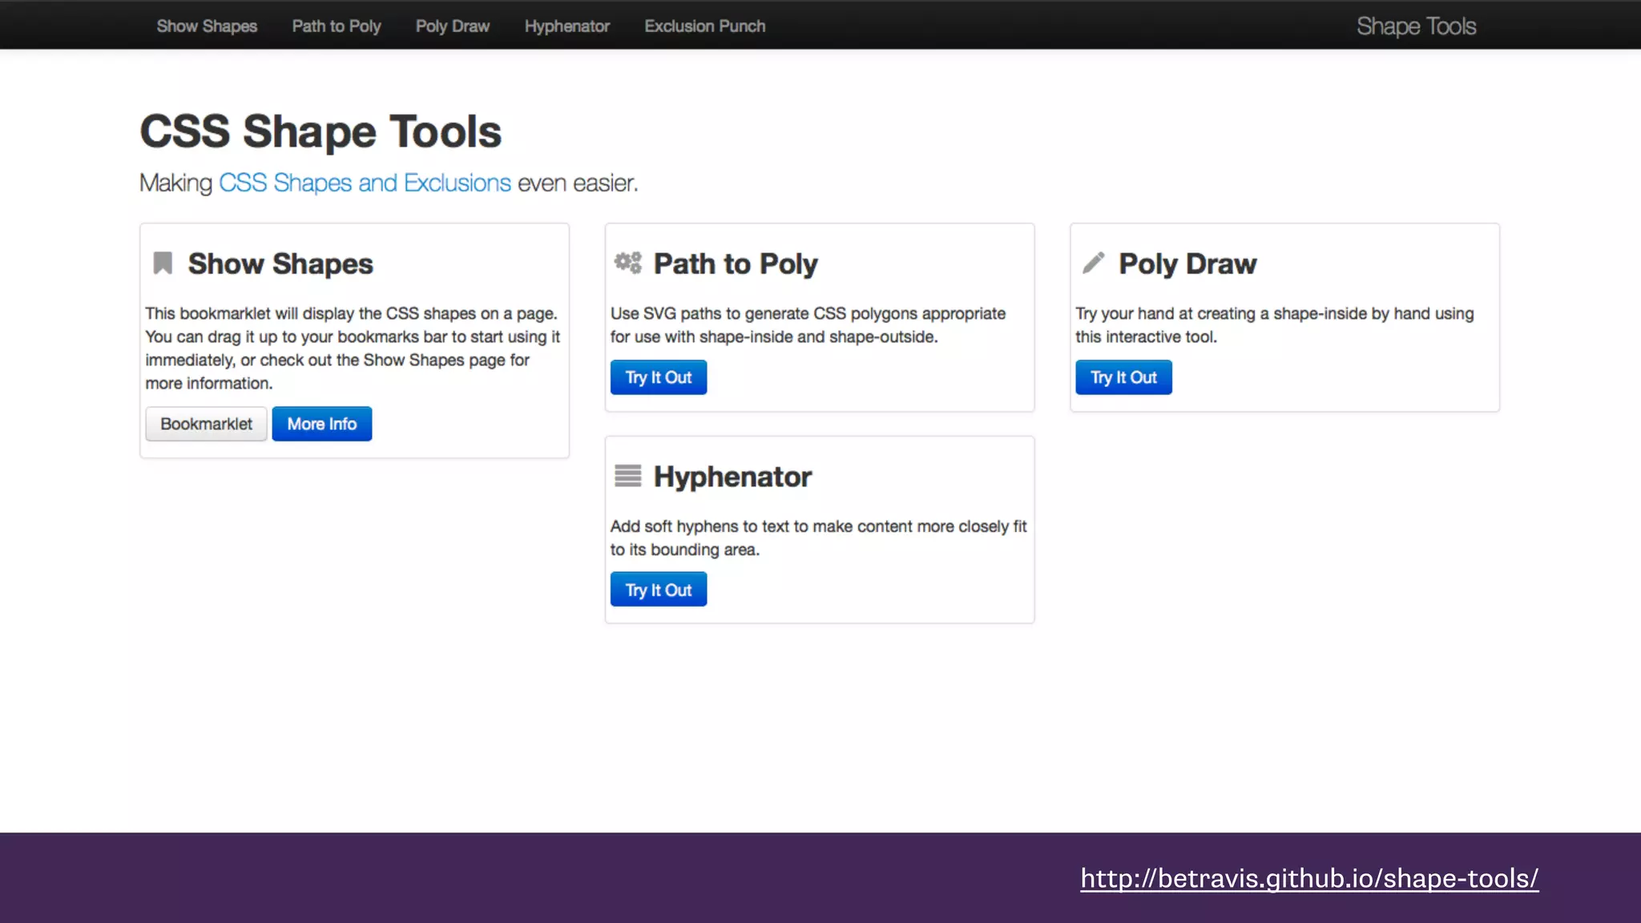1641x923 pixels.
Task: Try It Out for Hyphenator
Action: 659,590
